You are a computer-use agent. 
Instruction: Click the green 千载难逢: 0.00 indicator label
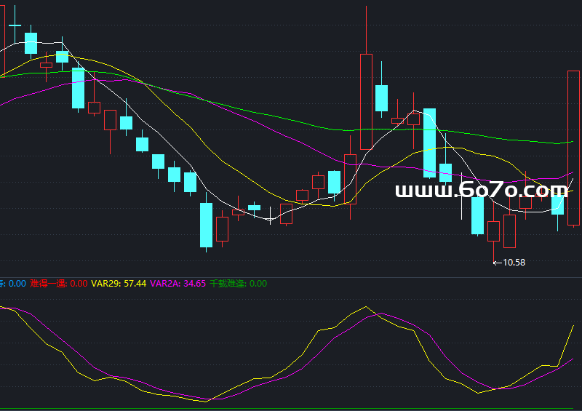pos(238,284)
